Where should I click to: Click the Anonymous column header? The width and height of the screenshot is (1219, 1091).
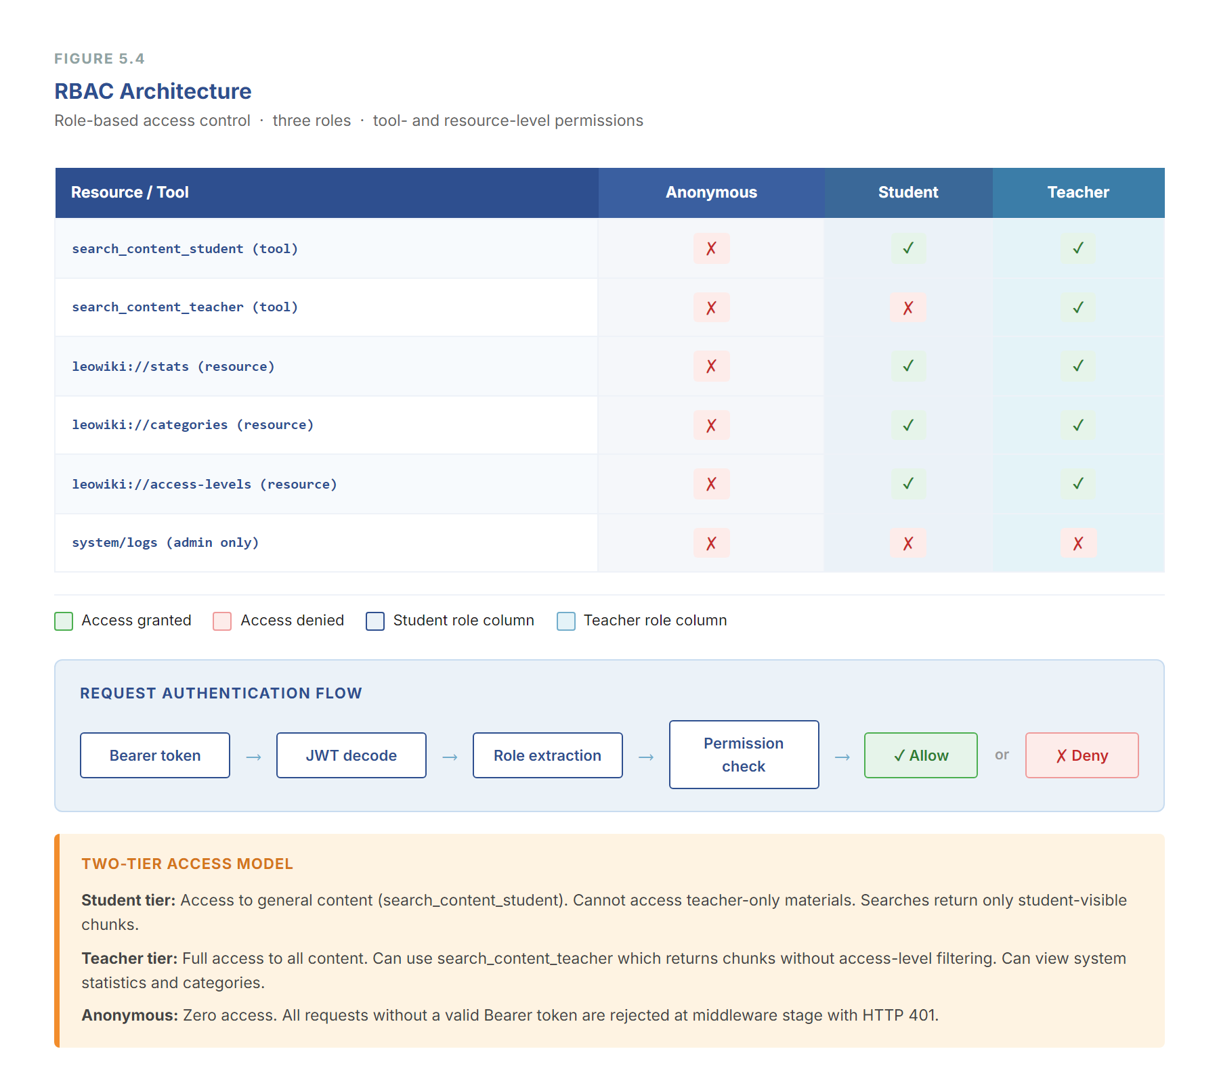711,193
